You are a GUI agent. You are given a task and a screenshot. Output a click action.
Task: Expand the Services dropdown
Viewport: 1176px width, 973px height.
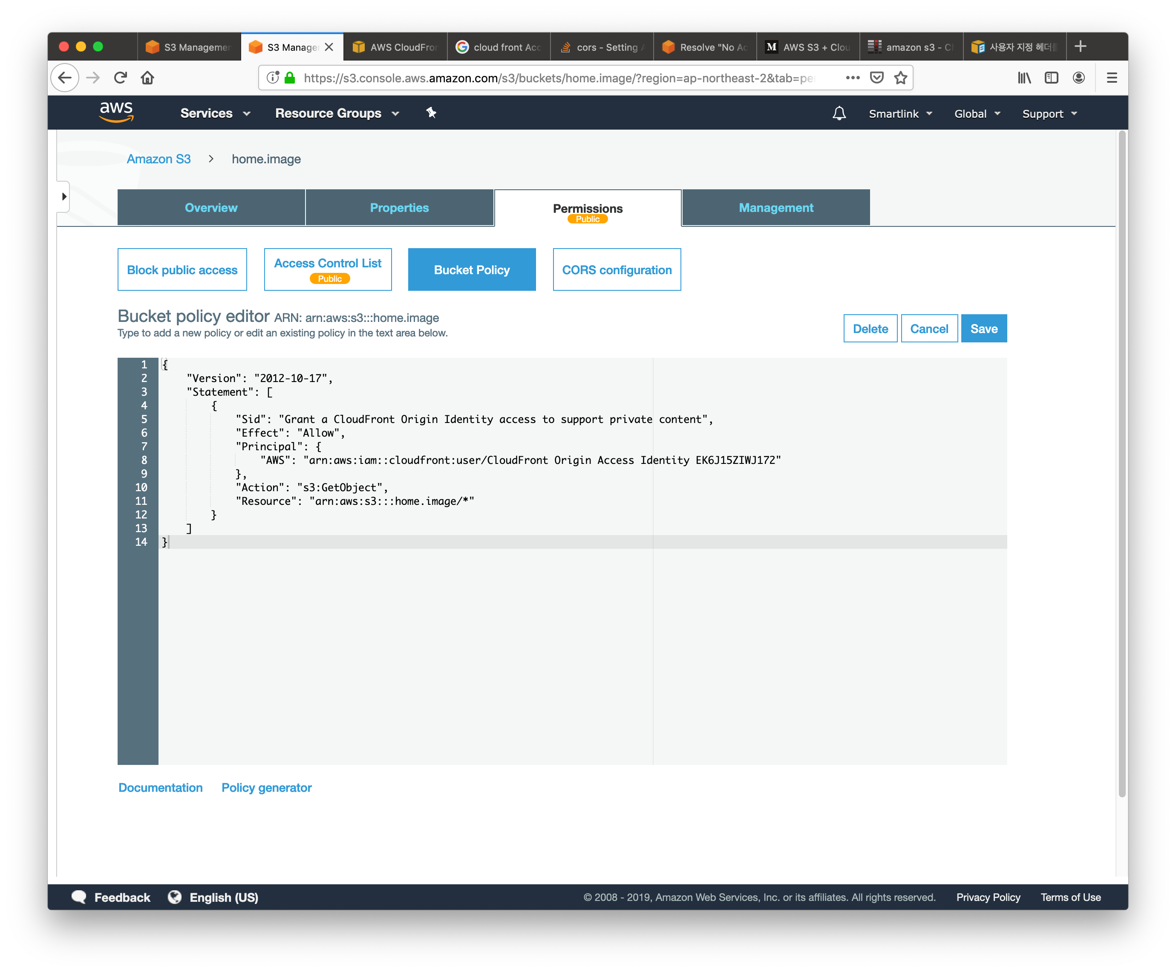pos(215,113)
